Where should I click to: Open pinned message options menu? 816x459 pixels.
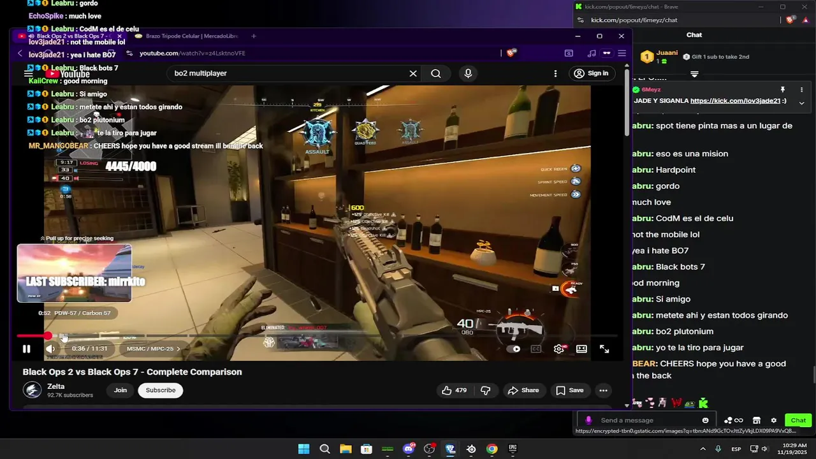802,90
